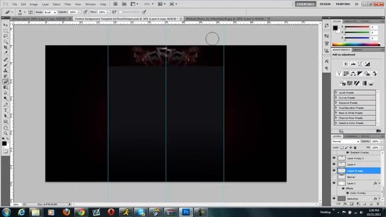Select the Zoom tool in toolbox

[5, 134]
